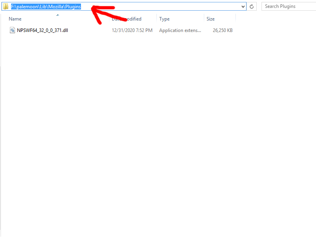Click divider between Date modified and Type headers
Screen dimensions: 316x237
[157, 19]
